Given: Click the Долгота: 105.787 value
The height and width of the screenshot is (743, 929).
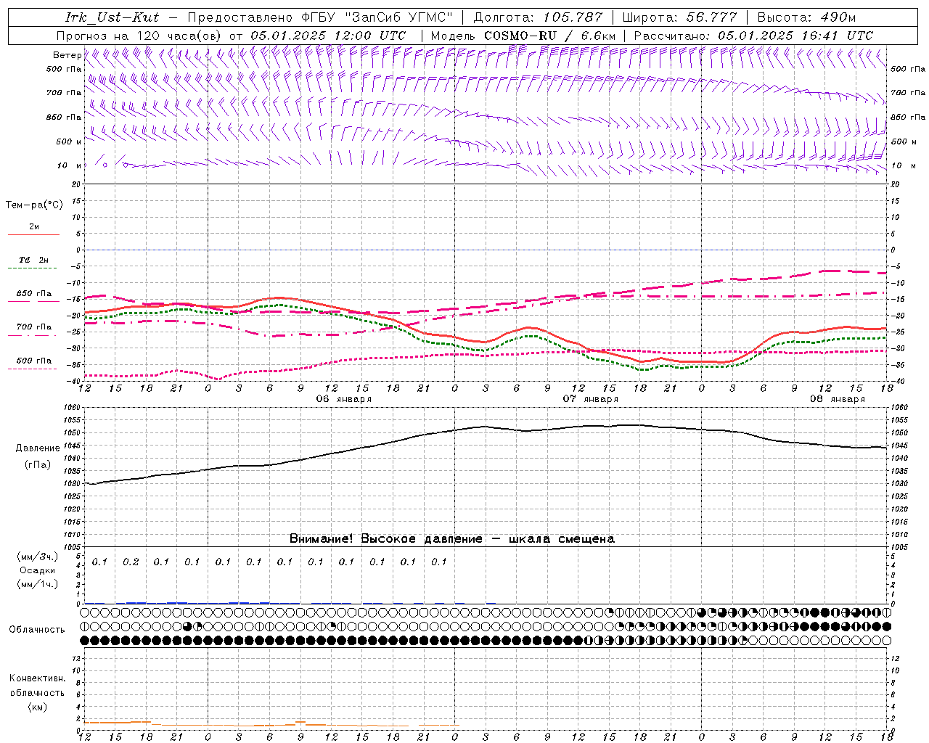Looking at the screenshot, I should pyautogui.click(x=538, y=17).
